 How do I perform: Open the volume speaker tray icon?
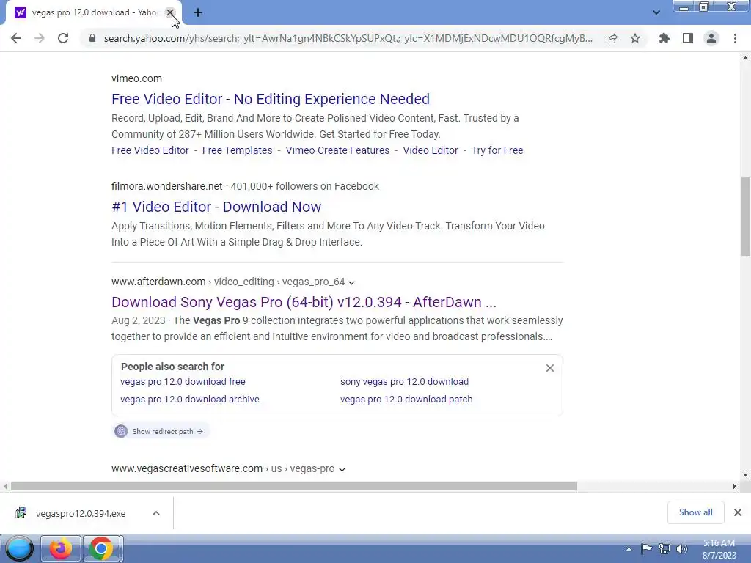click(681, 548)
